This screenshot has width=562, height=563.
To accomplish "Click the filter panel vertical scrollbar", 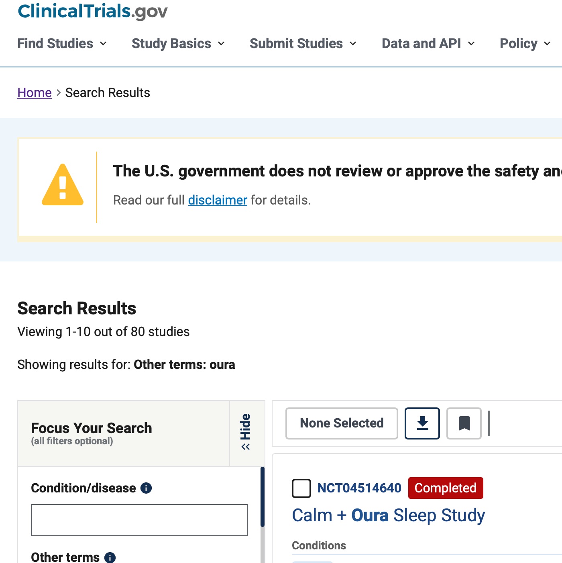I will pos(263,497).
